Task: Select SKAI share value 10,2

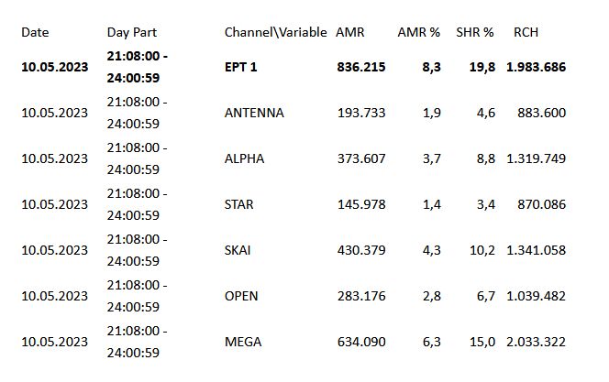Action: (x=482, y=250)
